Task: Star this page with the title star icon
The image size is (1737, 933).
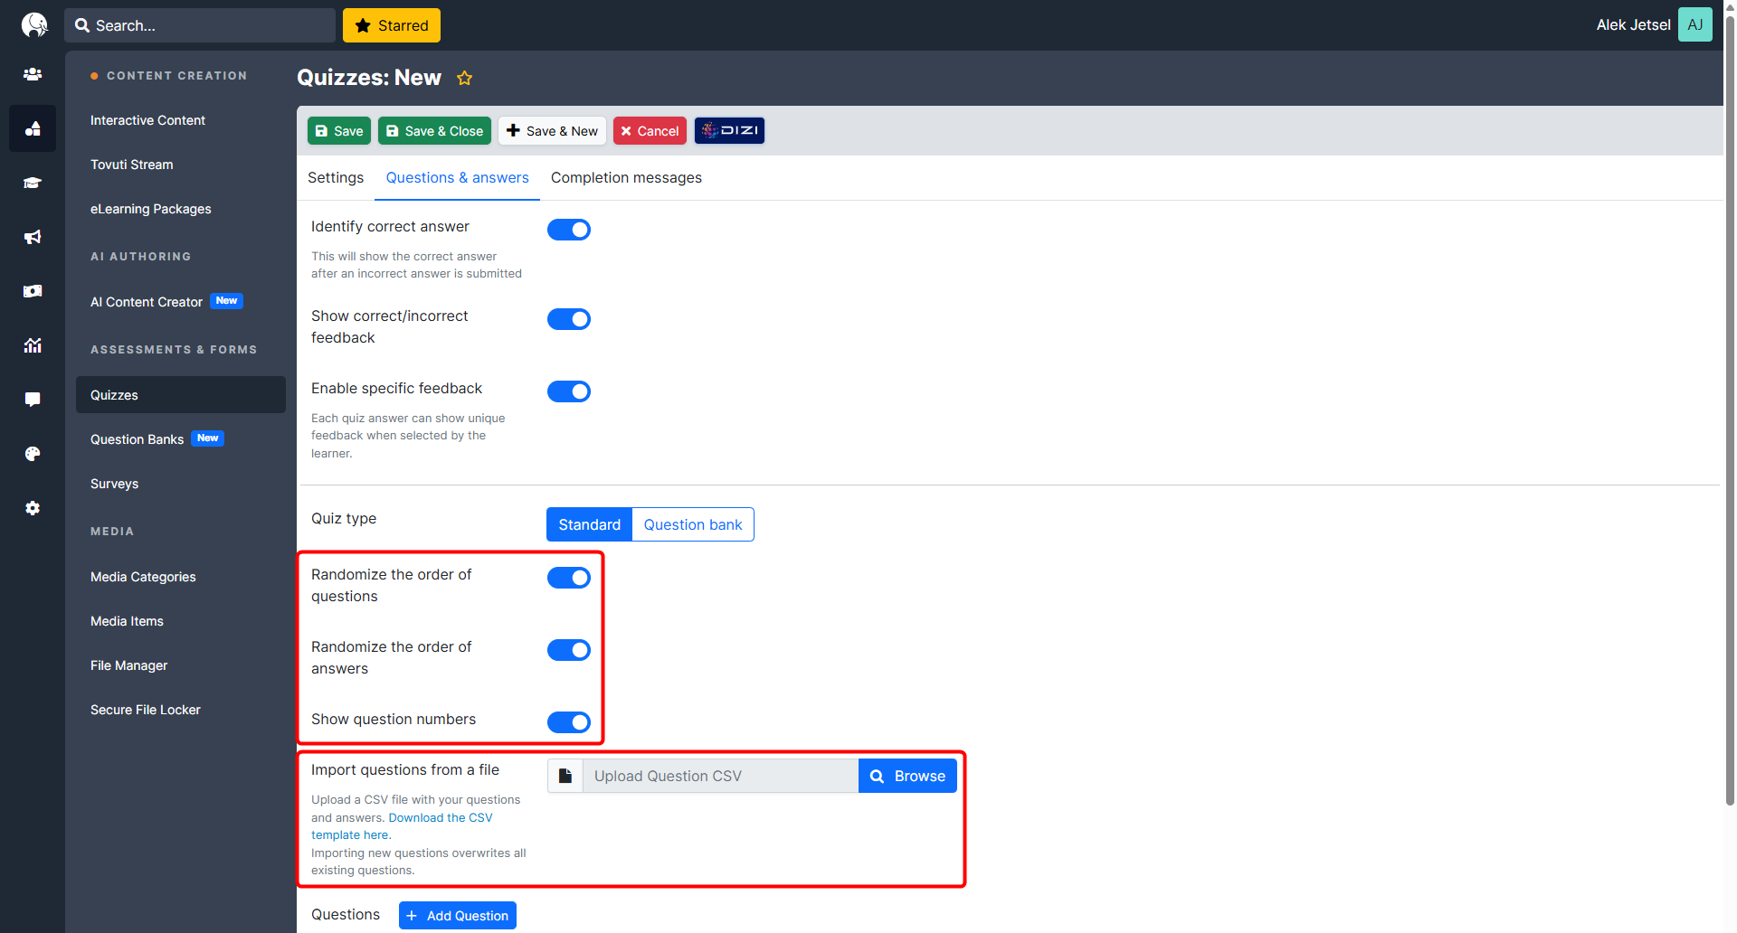Action: (x=465, y=78)
